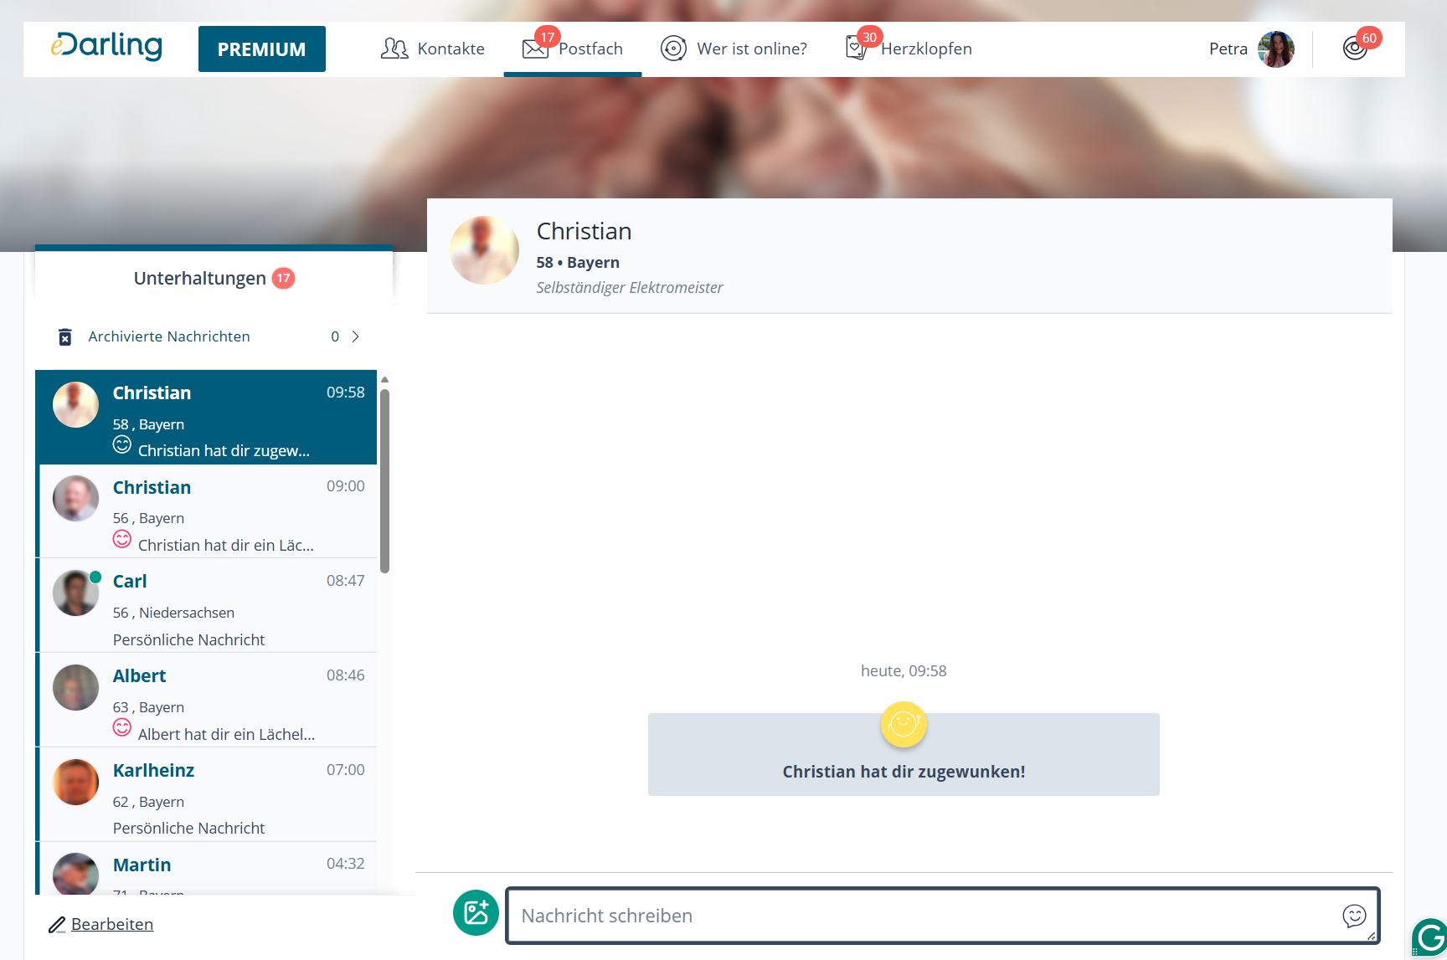Click the Kontakte people icon

(x=394, y=49)
